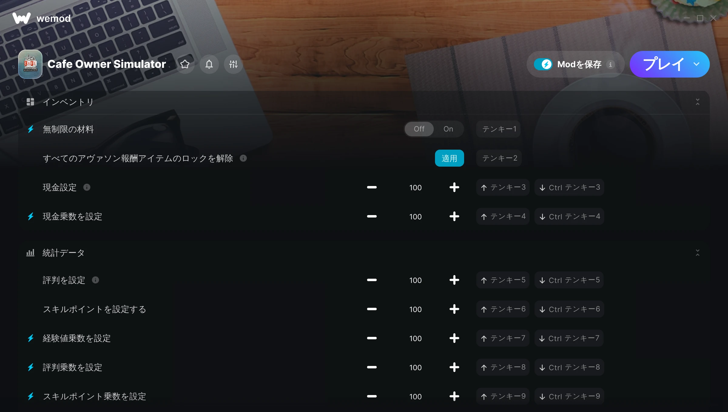Click the info icon beside 評判を設定
This screenshot has height=412, width=728.
coord(96,280)
